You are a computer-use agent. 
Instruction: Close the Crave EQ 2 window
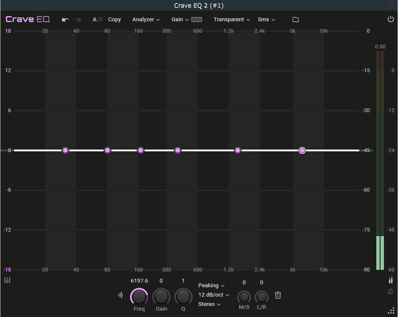pyautogui.click(x=391, y=6)
